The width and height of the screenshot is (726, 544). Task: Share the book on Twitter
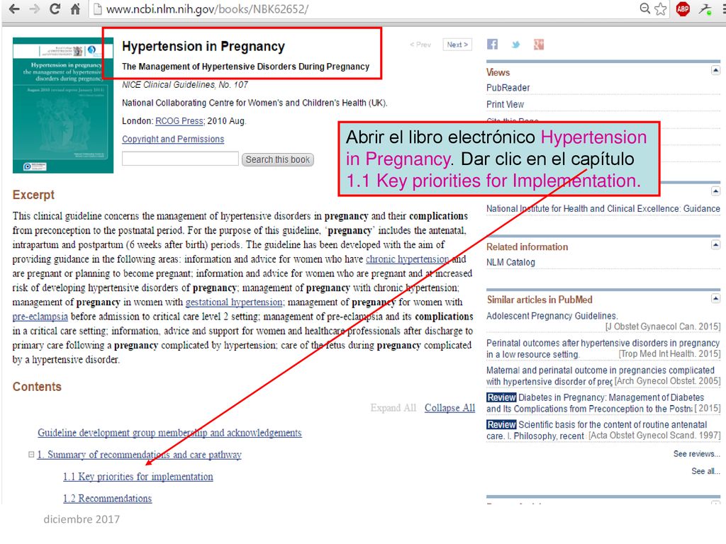[515, 45]
